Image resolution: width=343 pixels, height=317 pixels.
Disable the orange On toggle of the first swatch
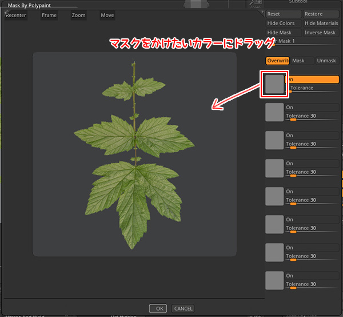pos(312,80)
